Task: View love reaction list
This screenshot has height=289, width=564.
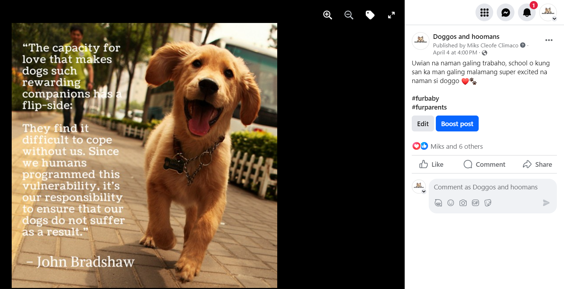Action: [416, 146]
